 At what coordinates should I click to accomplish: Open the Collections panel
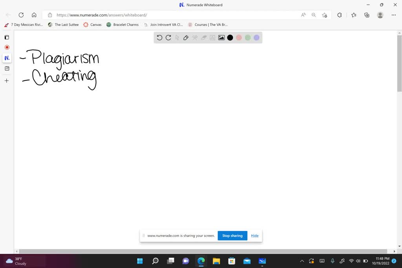click(367, 15)
